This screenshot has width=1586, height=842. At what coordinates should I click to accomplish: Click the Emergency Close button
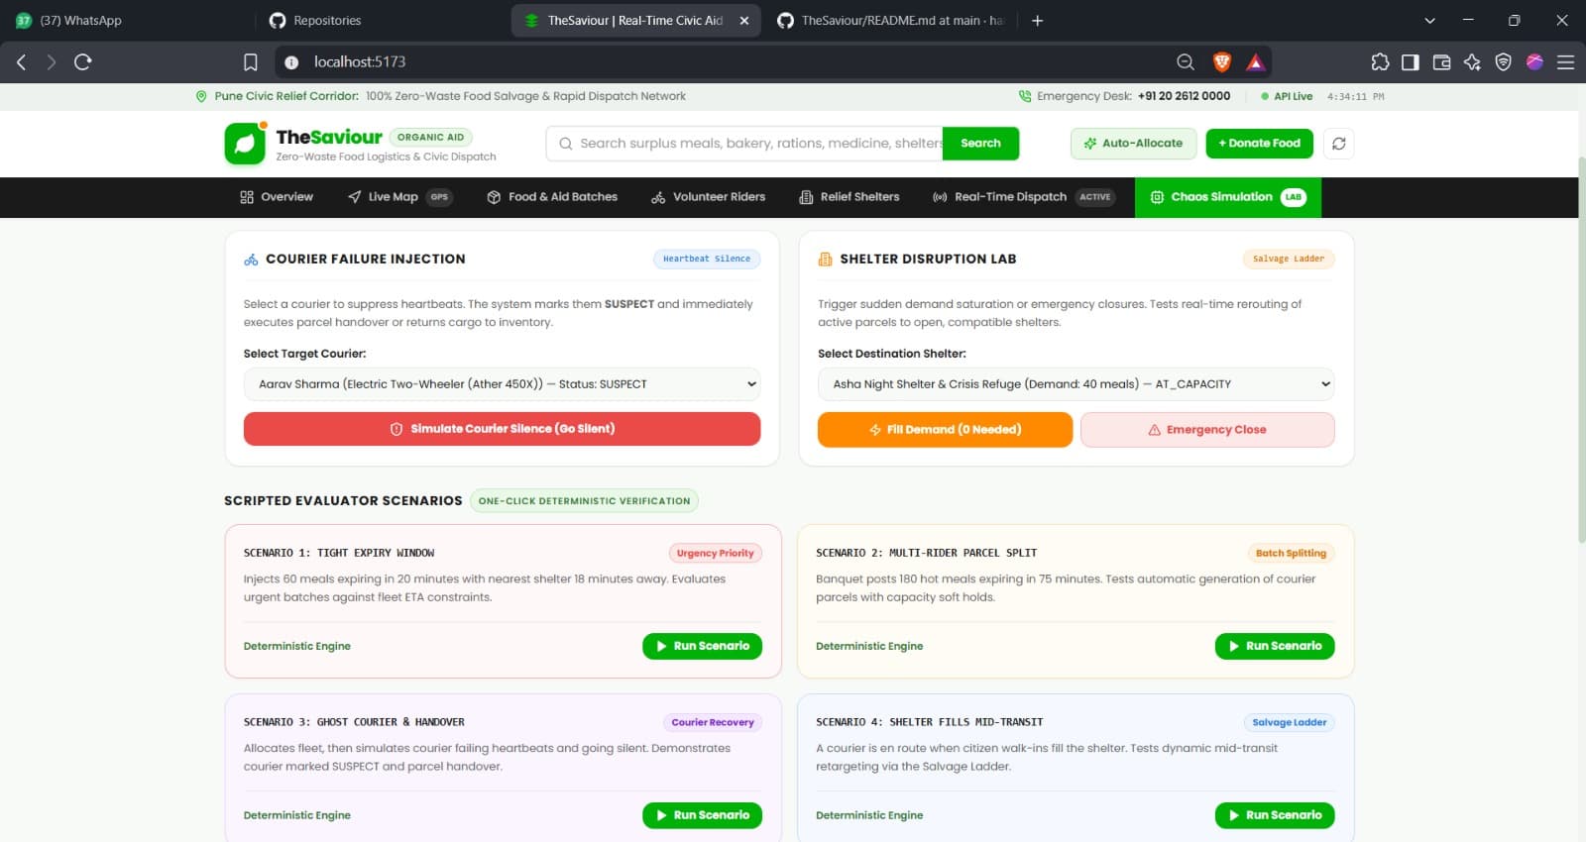coord(1207,430)
